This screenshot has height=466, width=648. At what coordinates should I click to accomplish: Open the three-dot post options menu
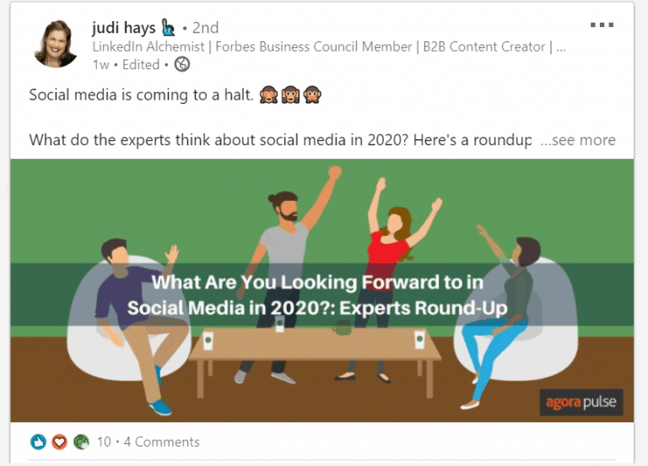(602, 26)
